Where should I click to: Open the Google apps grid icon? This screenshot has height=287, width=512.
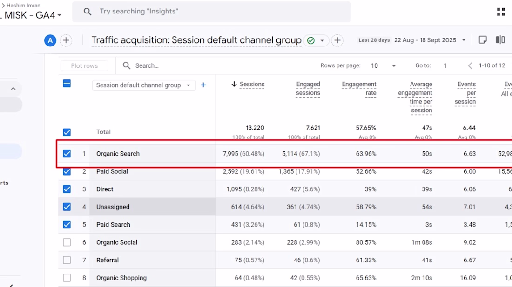[500, 12]
